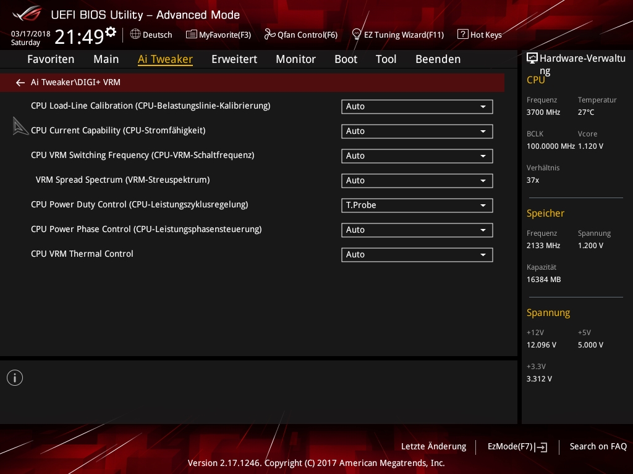633x474 pixels.
Task: Open Qfan Control fan icon
Action: [x=270, y=35]
